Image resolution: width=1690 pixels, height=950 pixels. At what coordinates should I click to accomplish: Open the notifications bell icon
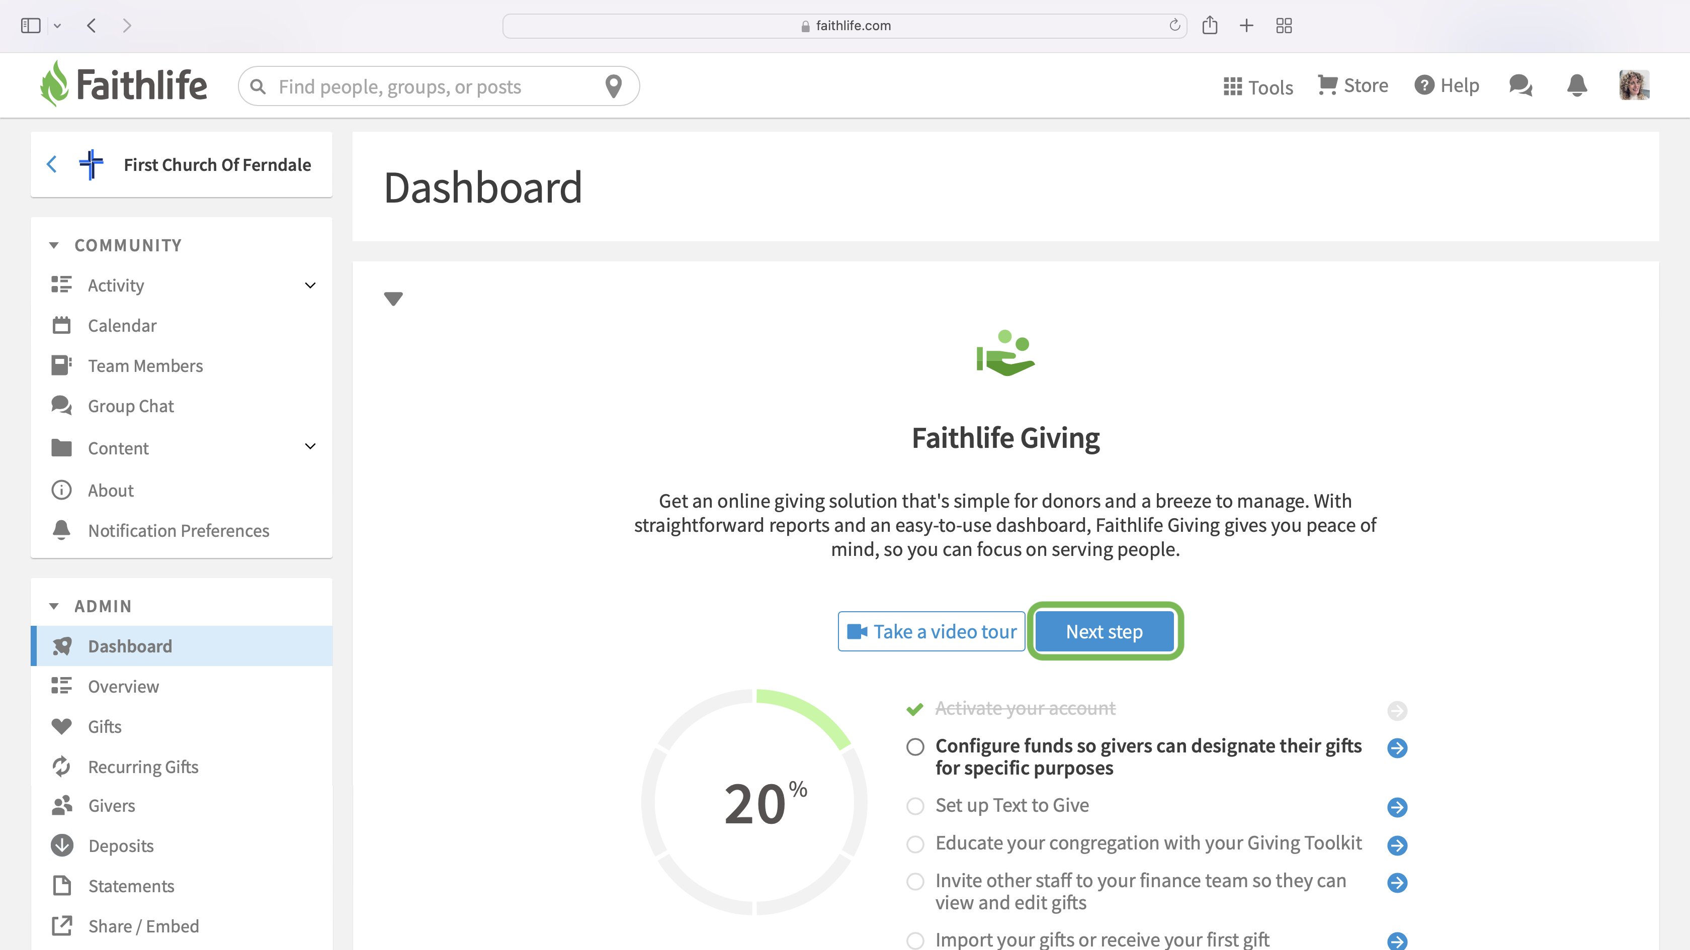coord(1577,85)
